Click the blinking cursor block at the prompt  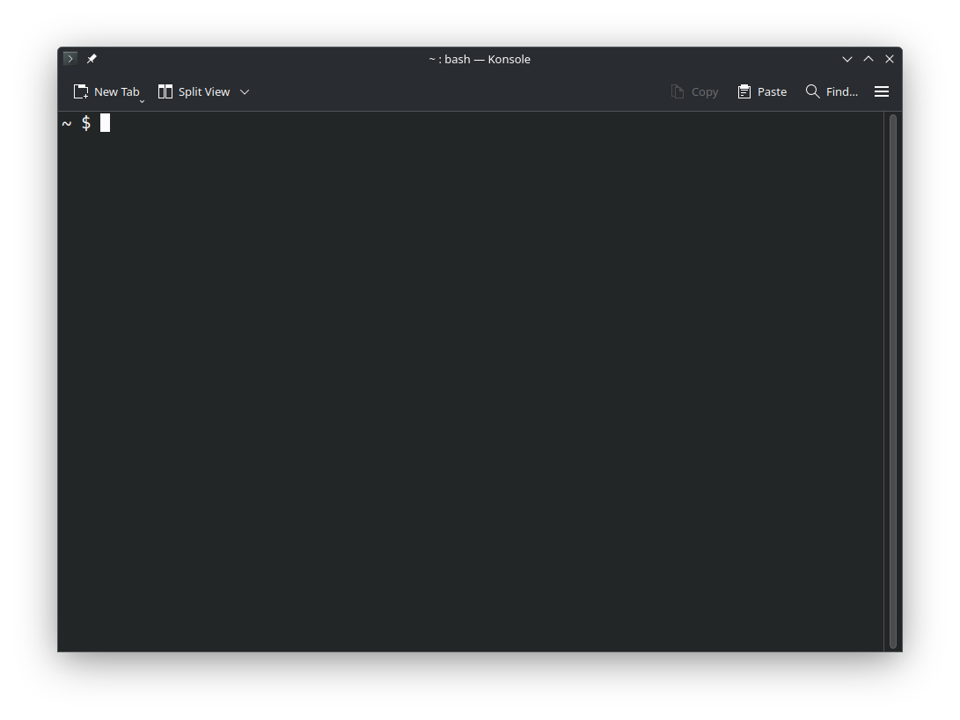coord(104,123)
